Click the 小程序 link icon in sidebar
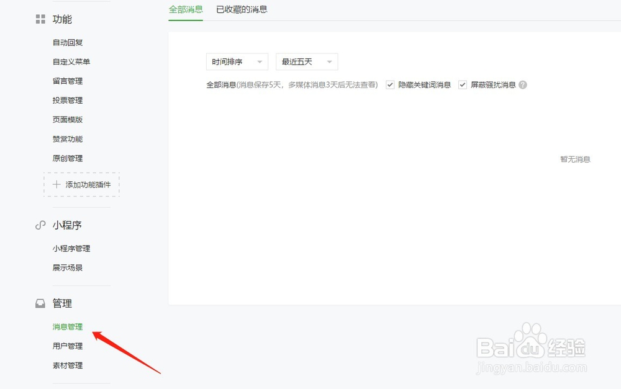Screen dimensions: 621x389 [40, 225]
